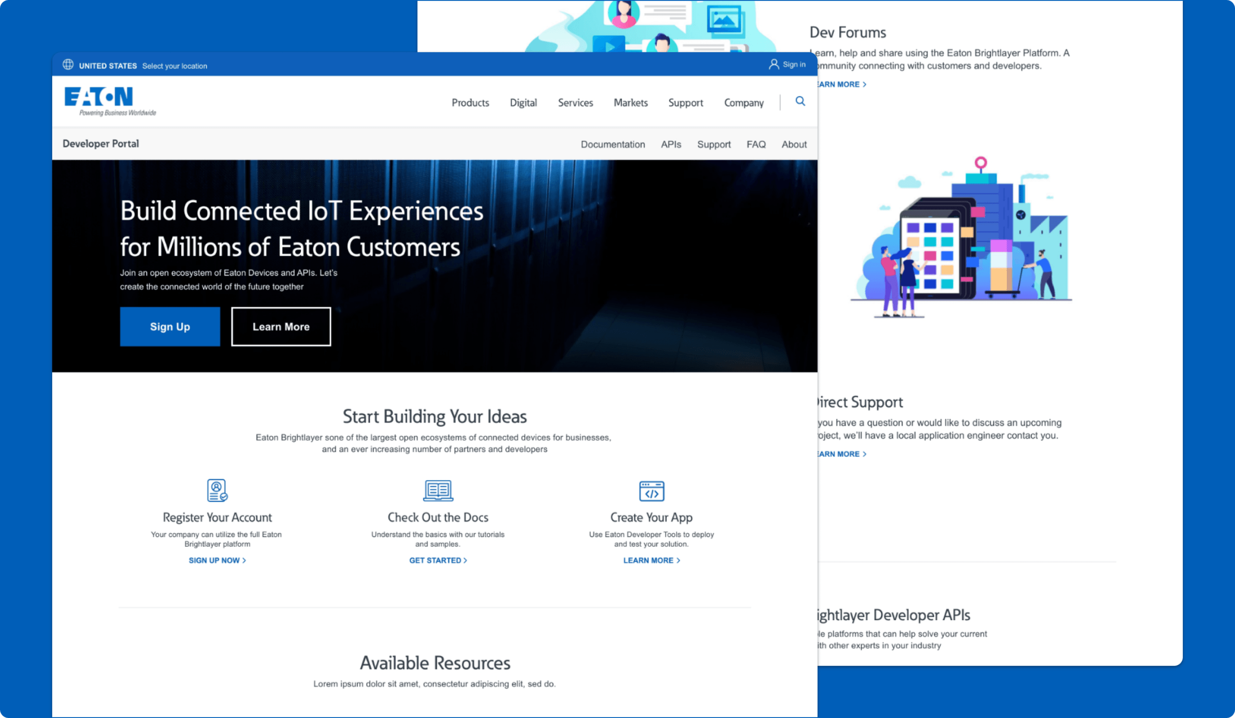Select the Check Out the Docs book icon

click(438, 490)
